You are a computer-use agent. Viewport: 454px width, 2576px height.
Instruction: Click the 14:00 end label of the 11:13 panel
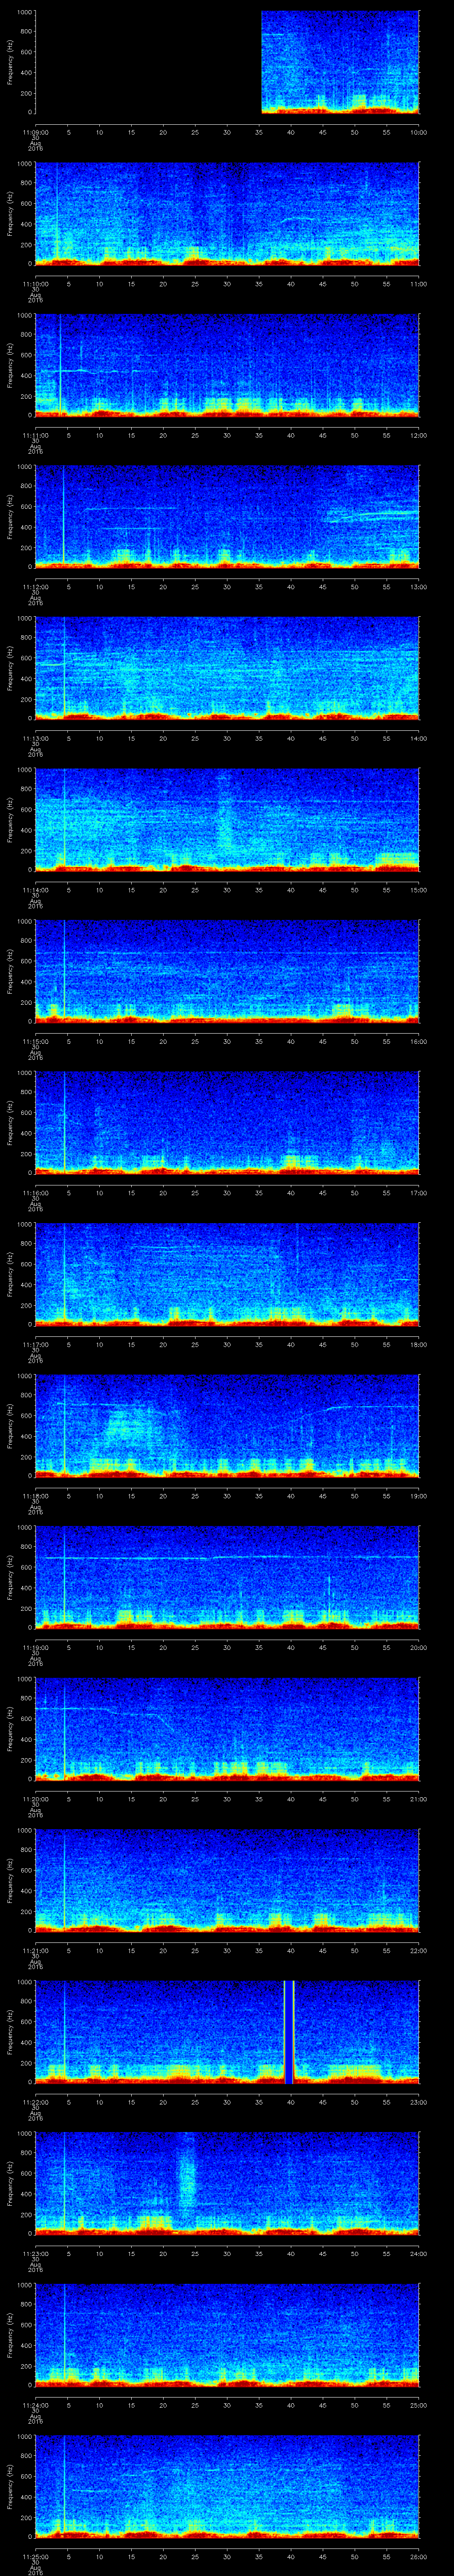(x=418, y=738)
